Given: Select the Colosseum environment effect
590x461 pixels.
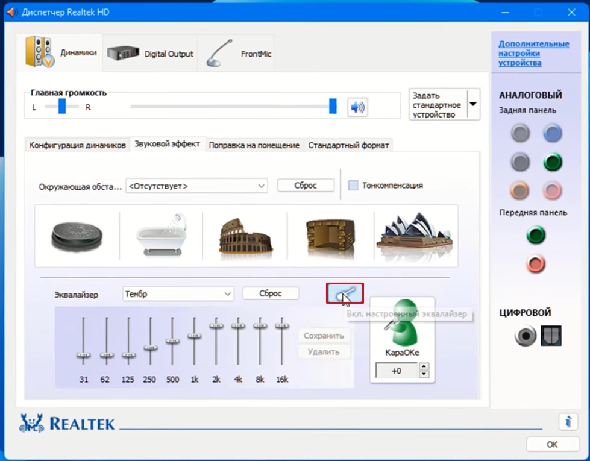Looking at the screenshot, I should 245,236.
